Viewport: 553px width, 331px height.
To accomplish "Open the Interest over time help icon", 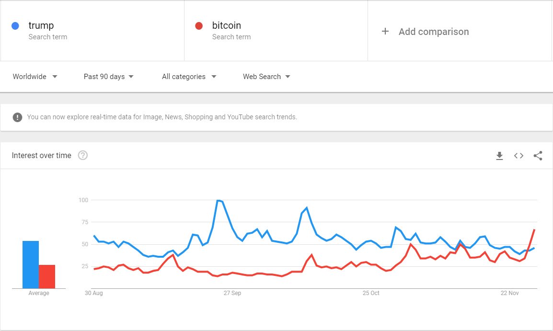I will 83,155.
